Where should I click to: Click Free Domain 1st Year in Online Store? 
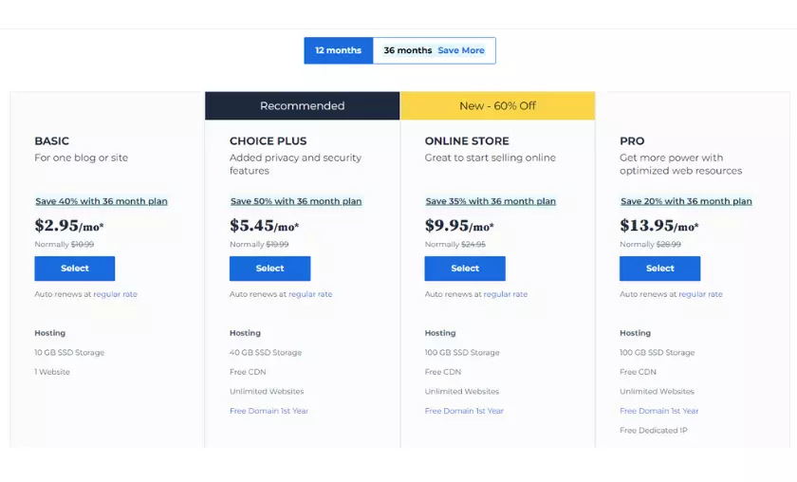464,411
